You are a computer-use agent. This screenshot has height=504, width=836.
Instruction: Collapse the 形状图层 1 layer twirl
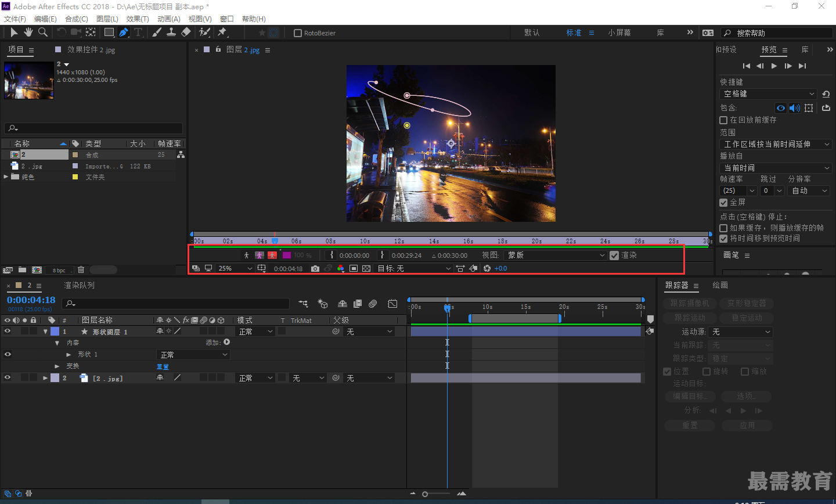point(45,332)
